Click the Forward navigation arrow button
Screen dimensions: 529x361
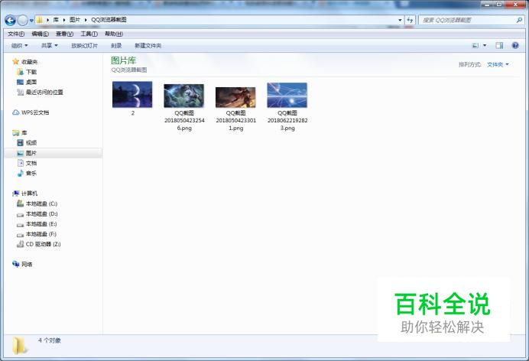pyautogui.click(x=23, y=20)
